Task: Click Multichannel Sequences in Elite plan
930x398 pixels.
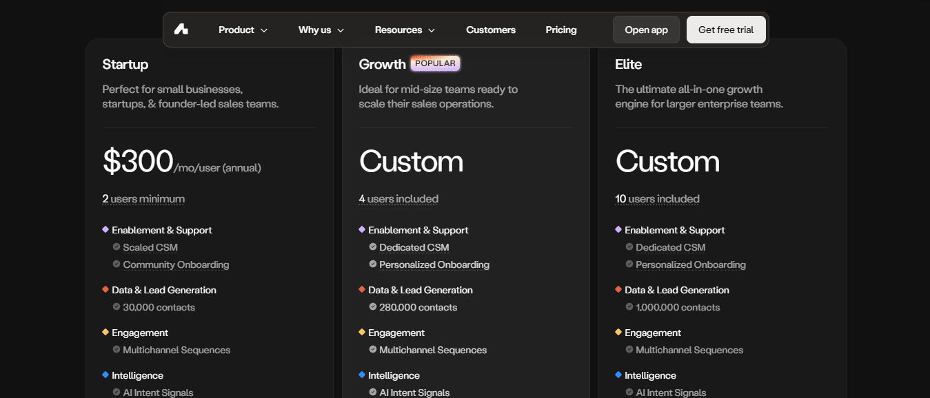Action: tap(689, 350)
